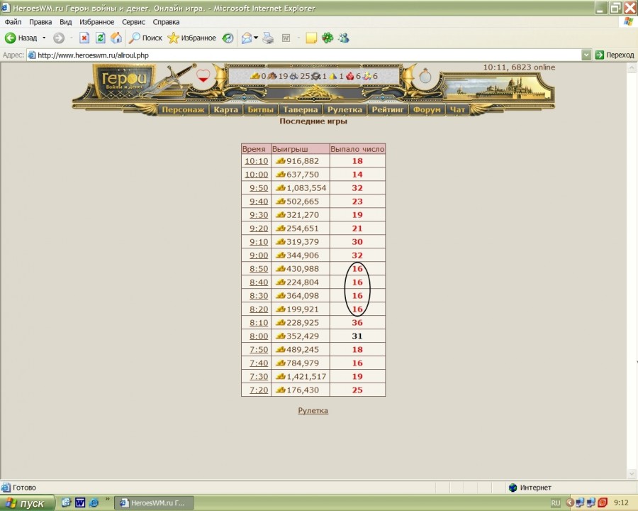Open the 10:10 game time link
This screenshot has width=638, height=511.
[x=257, y=161]
